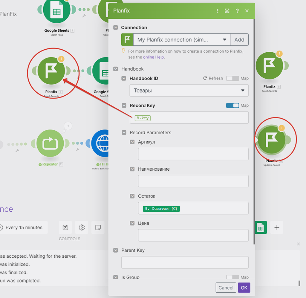Select the 8.key mapped pill
The width and height of the screenshot is (306, 298).
143,118
